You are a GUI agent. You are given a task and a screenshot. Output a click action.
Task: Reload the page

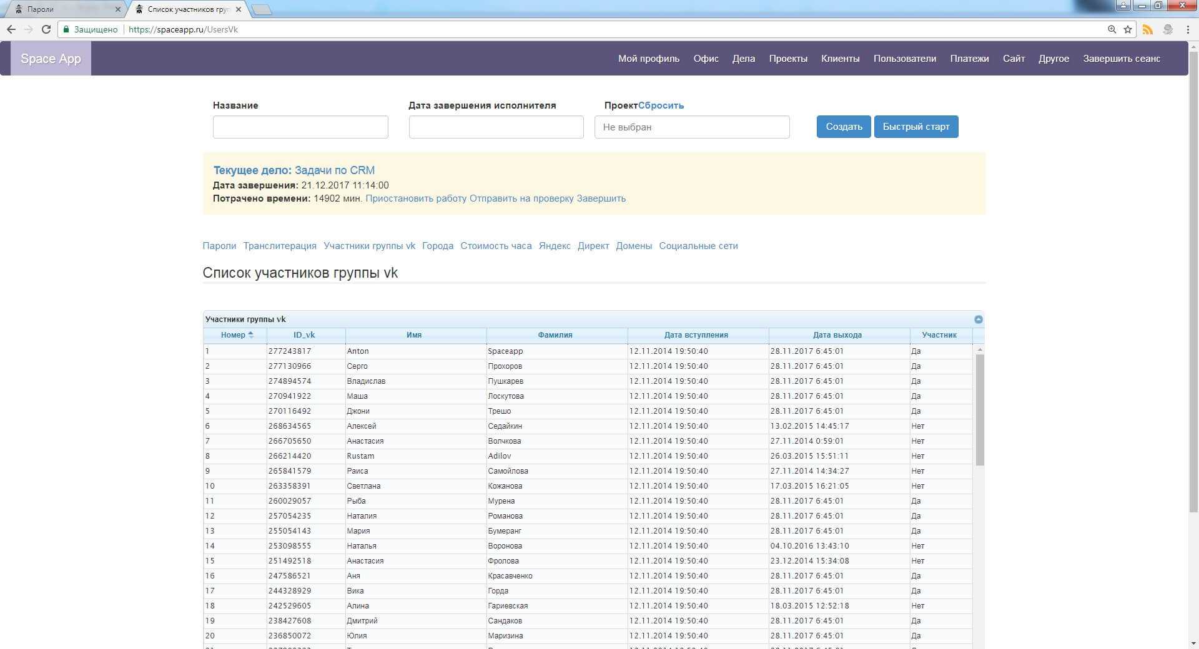tap(46, 29)
